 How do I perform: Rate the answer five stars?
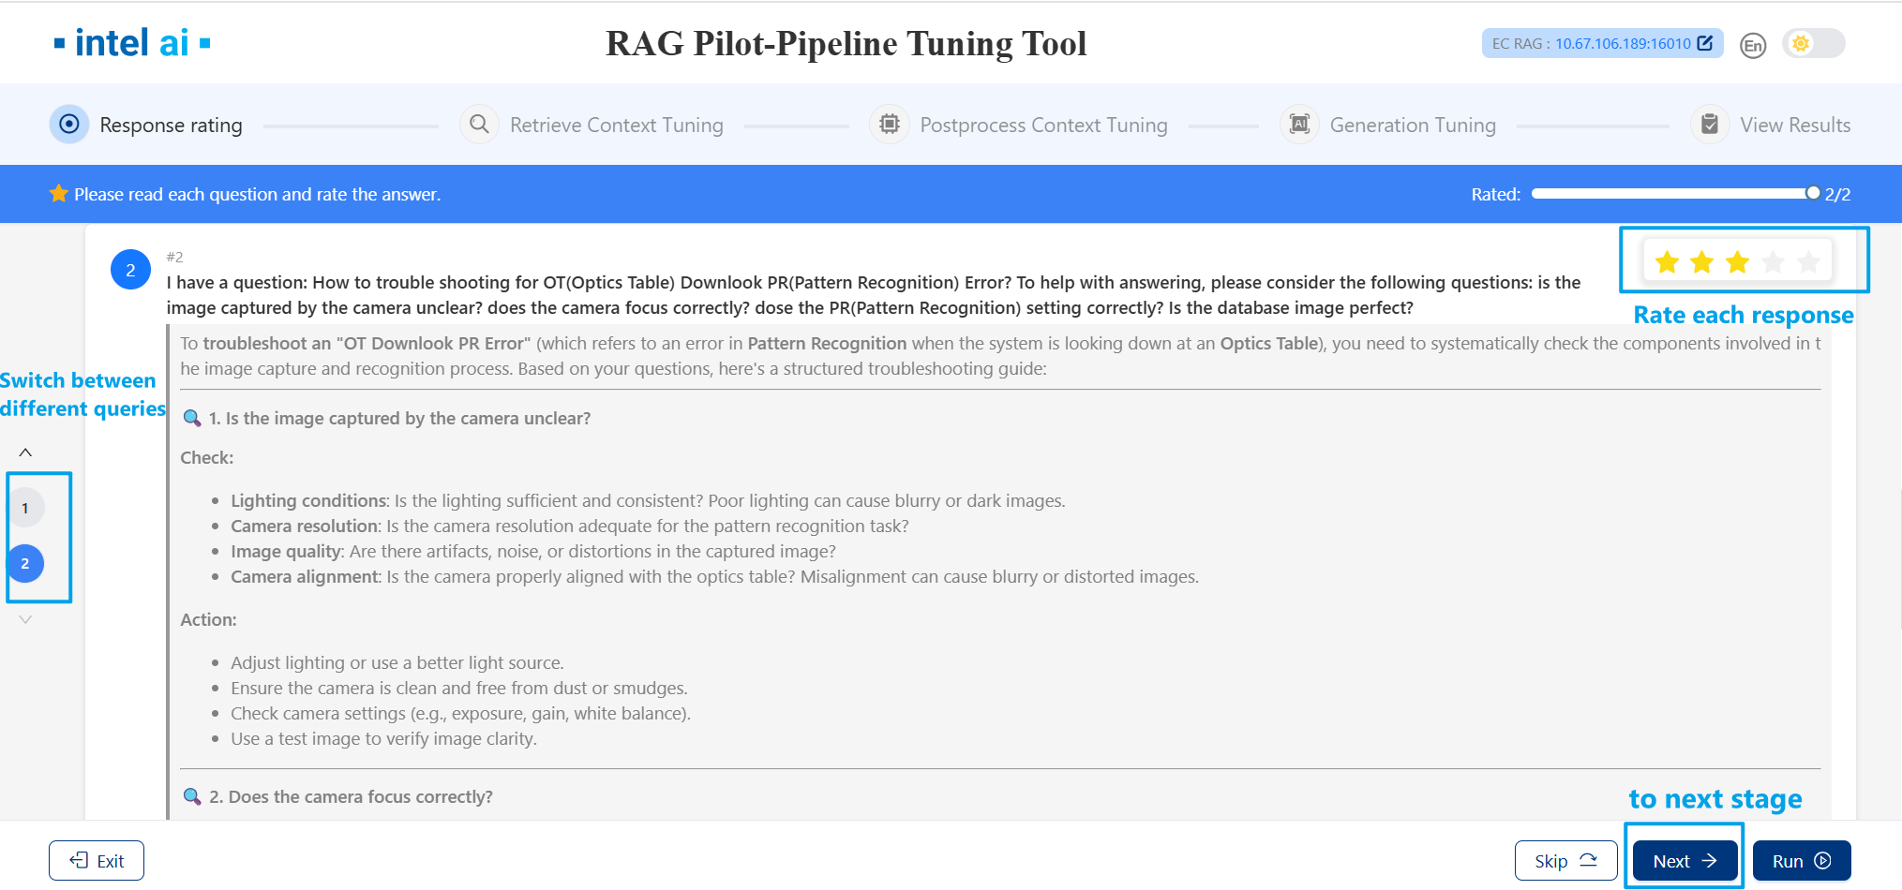coord(1808,262)
